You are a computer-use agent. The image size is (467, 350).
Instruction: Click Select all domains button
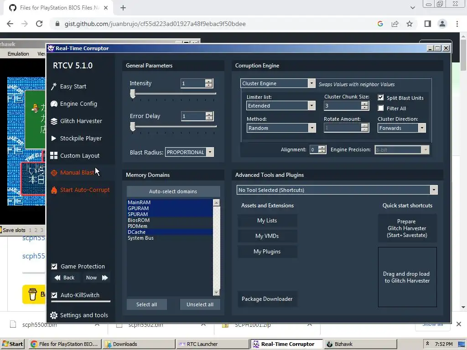tap(146, 304)
